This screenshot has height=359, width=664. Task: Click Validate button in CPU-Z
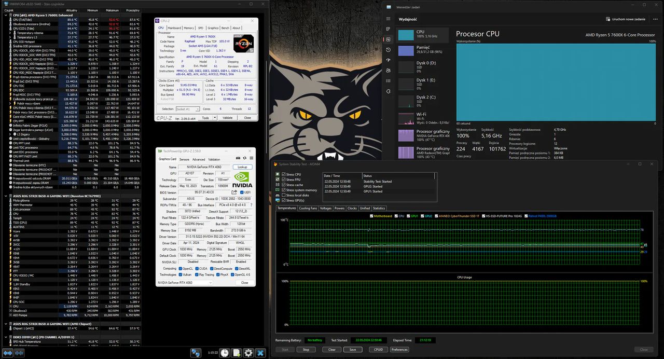(x=227, y=118)
